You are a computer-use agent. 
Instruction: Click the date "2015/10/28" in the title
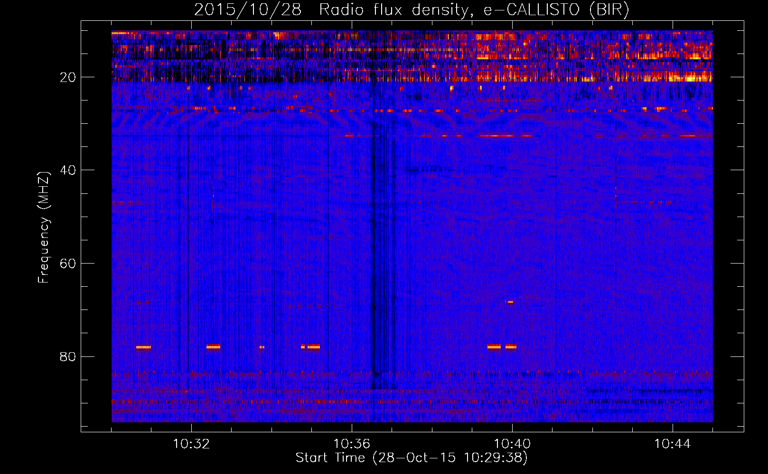pyautogui.click(x=247, y=9)
